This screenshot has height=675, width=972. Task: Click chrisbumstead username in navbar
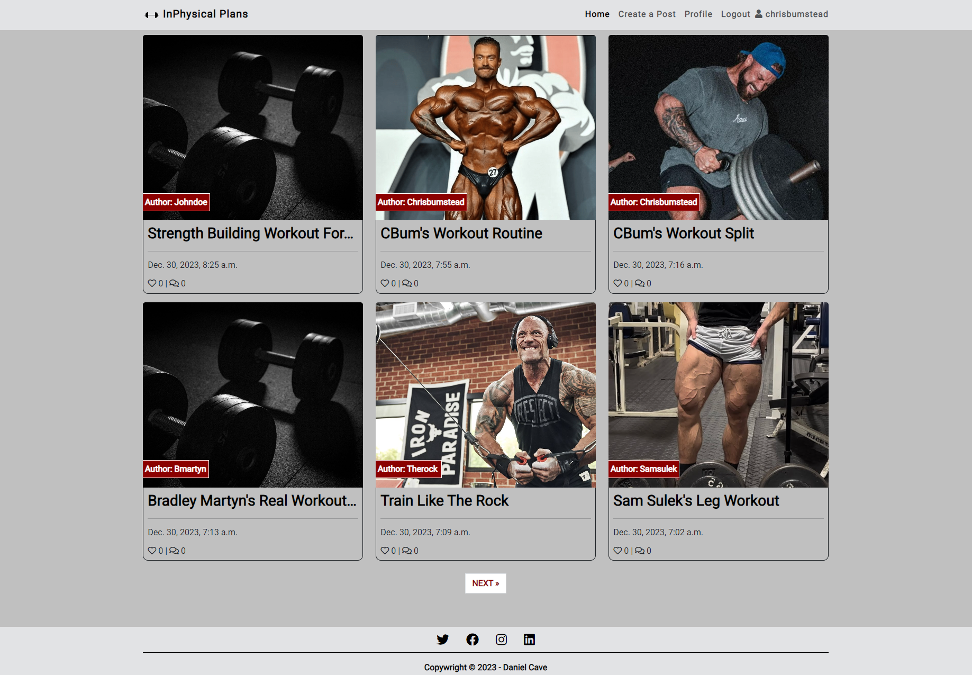pos(796,14)
